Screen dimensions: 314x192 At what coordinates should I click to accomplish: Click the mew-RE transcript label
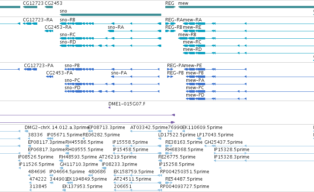point(192,27)
